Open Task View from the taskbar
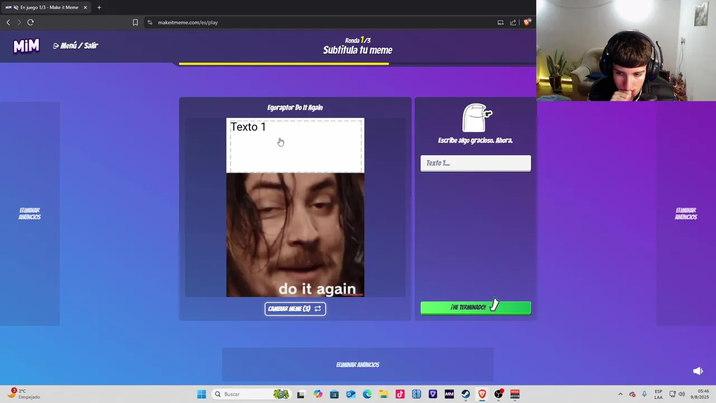This screenshot has height=403, width=716. pos(300,394)
